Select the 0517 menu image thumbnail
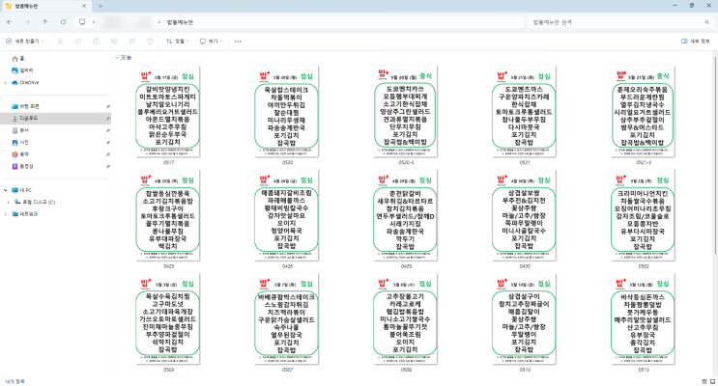Viewport: 718px width, 386px height. pos(168,112)
